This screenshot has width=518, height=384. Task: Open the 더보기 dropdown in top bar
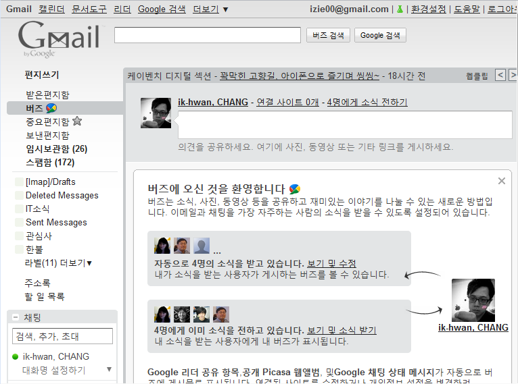(210, 9)
